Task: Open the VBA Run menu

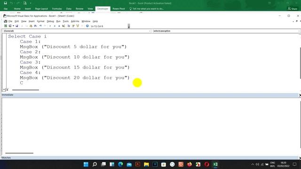Action: click(58, 21)
